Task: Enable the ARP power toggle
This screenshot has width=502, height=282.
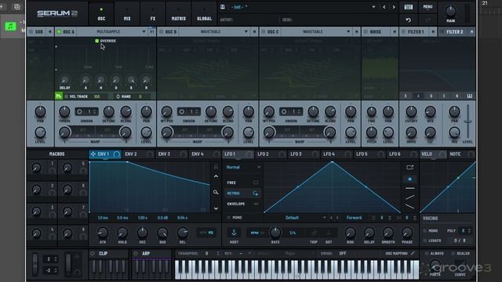Action: click(136, 253)
